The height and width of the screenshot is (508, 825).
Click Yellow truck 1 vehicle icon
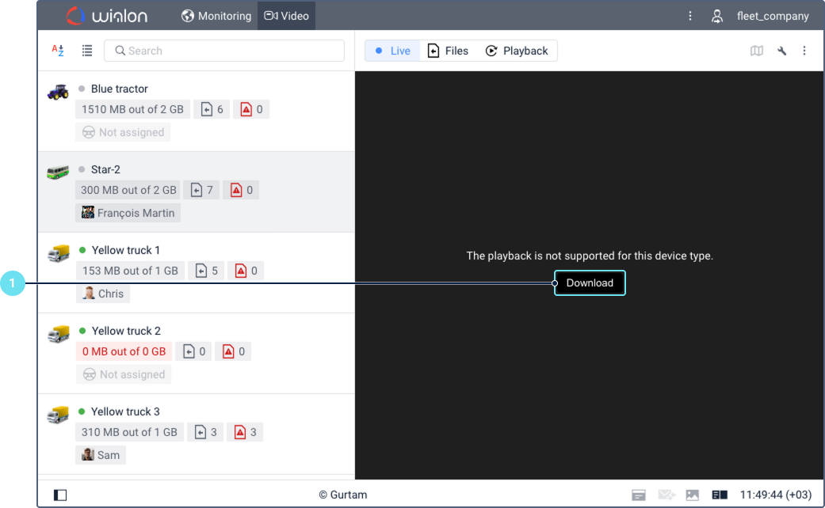click(58, 253)
